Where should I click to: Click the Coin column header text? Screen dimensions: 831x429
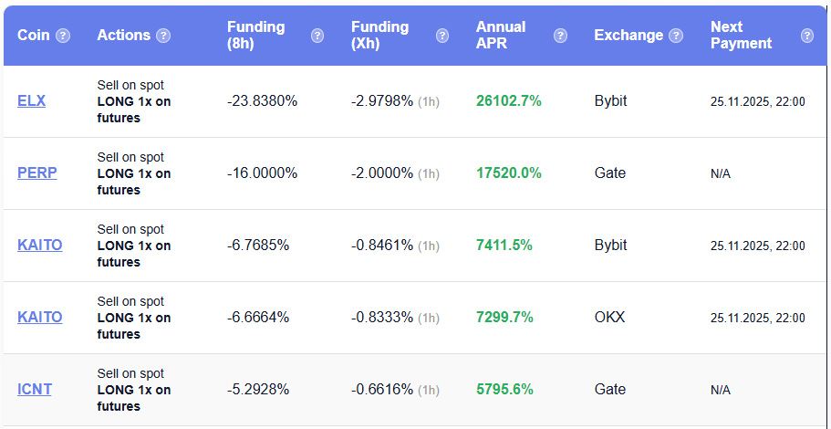(x=34, y=36)
